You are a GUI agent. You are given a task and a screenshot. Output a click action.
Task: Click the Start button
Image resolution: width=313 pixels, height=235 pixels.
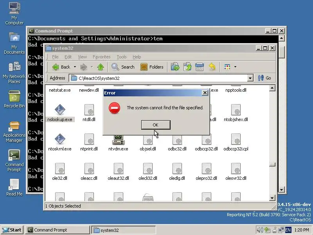[12, 230]
